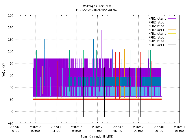Click the '231016 20:00' x-axis tick label
This screenshot has width=185, height=139.
[x=15, y=129]
